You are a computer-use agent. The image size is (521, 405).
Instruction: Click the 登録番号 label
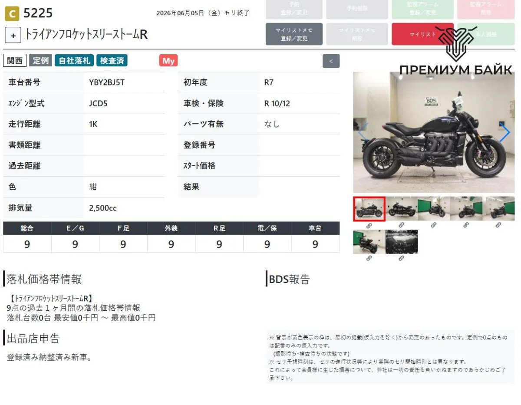199,145
